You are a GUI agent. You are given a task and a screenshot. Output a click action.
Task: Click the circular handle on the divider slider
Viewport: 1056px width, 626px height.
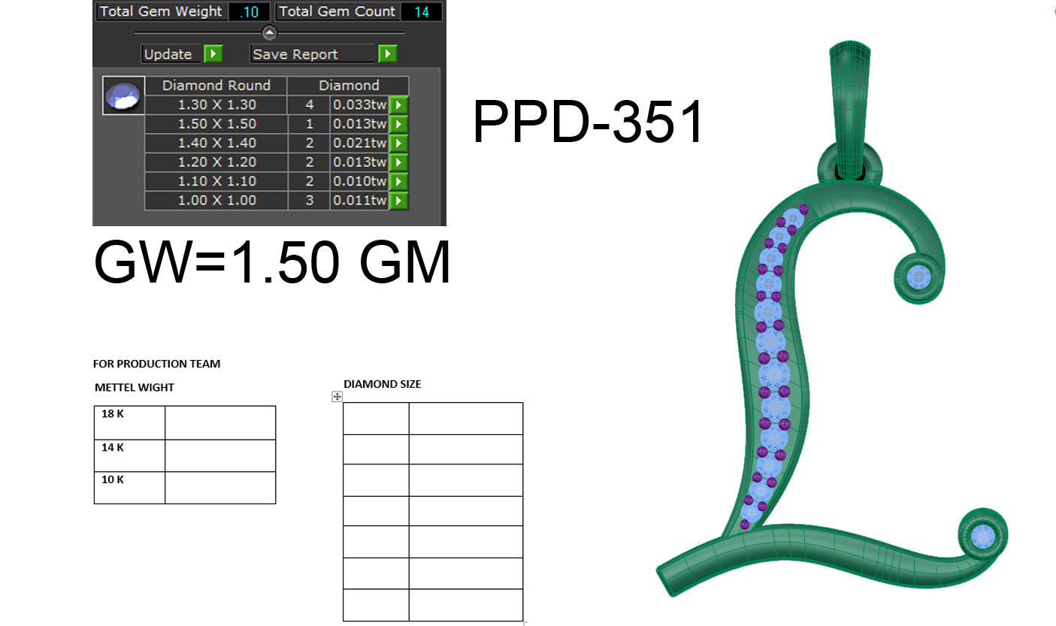(x=268, y=32)
